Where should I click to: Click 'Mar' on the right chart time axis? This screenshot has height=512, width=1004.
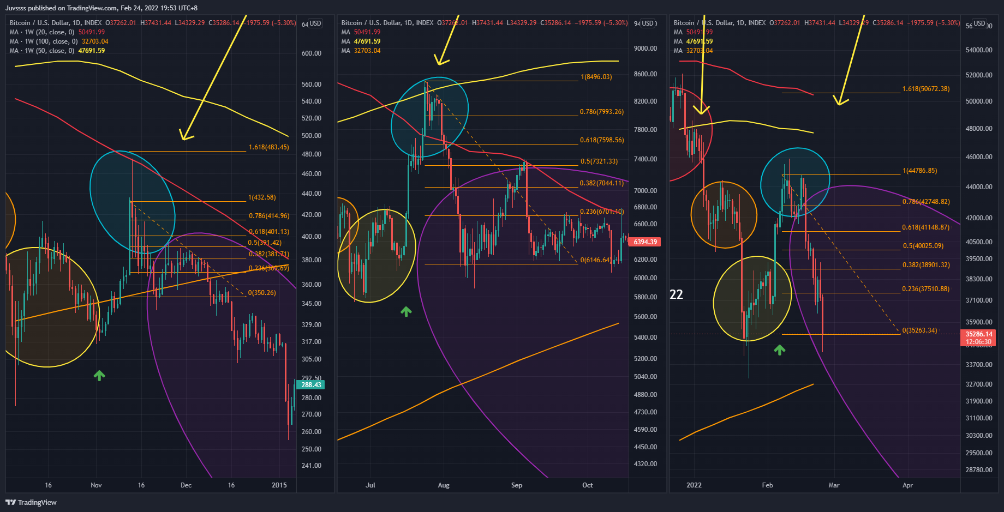(834, 485)
